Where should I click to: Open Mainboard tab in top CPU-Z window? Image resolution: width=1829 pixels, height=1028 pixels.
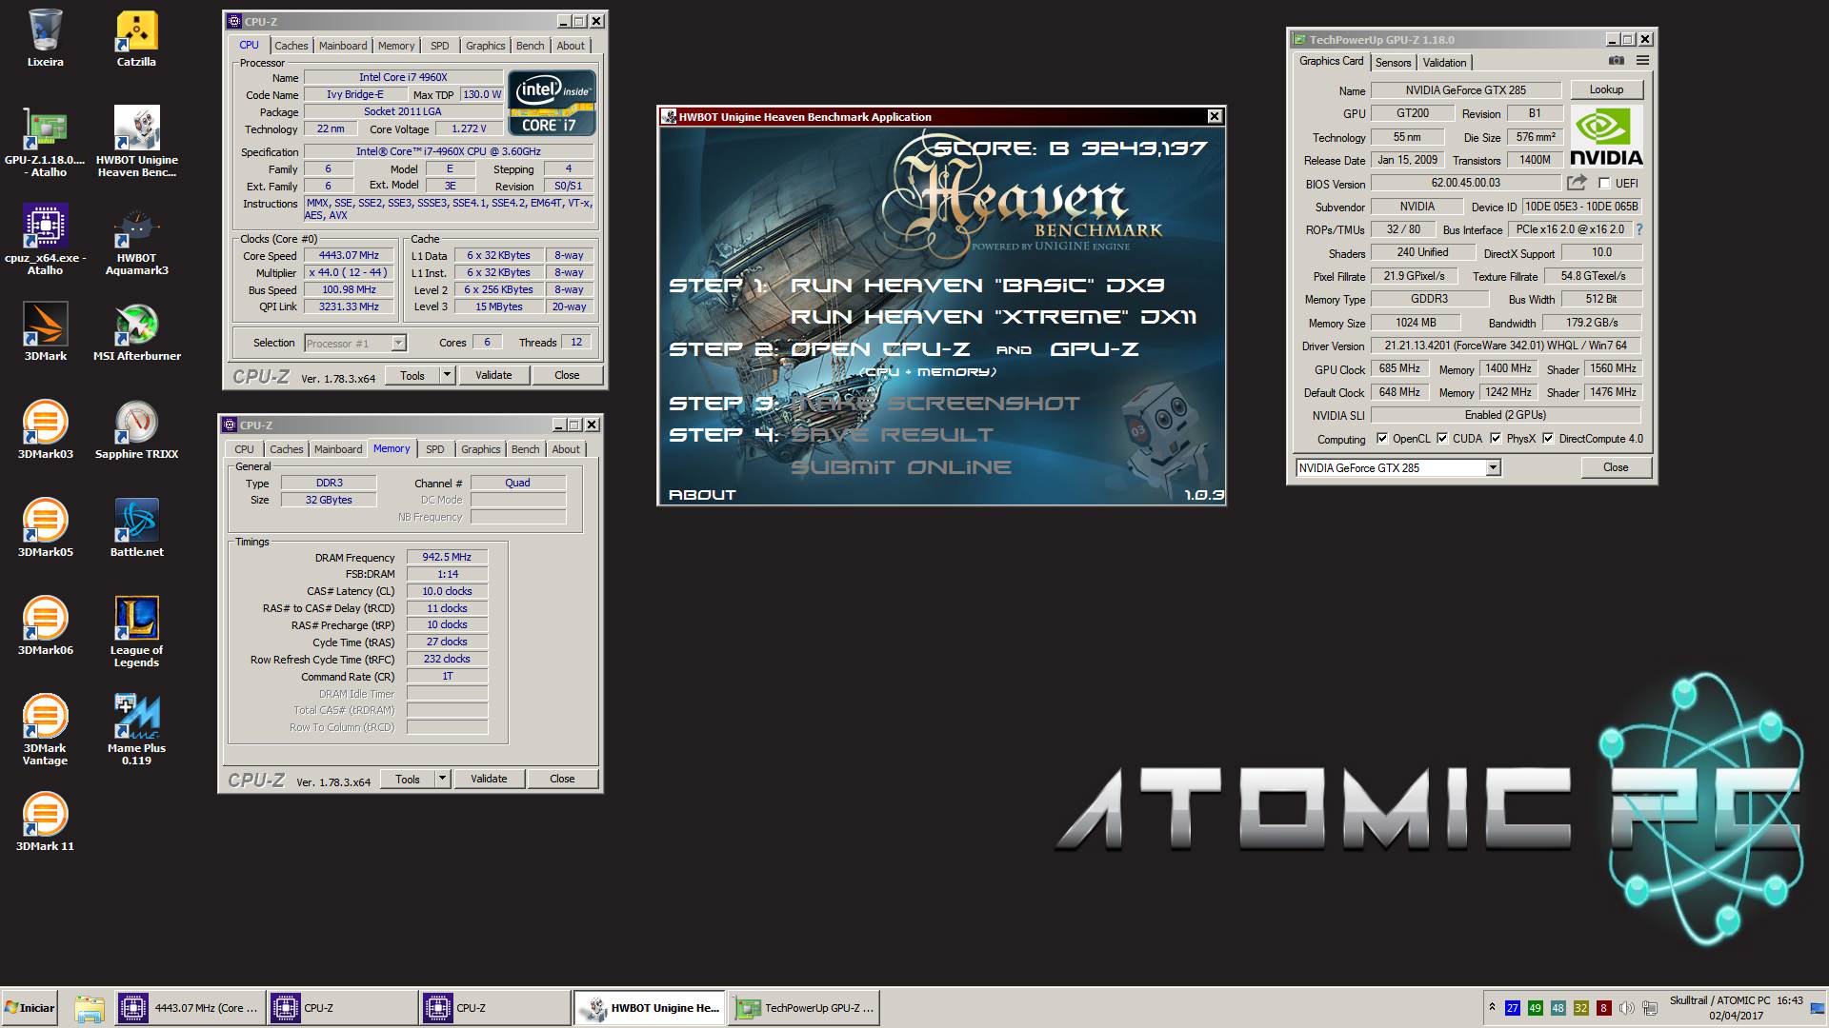tap(343, 46)
